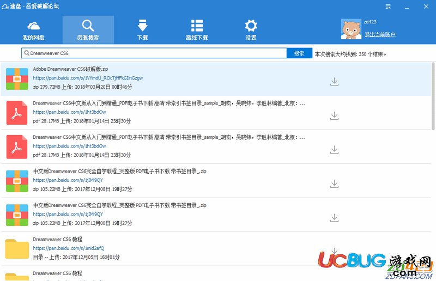
Task: Download first 中文版从入门到精通 PDF result
Action: [x=334, y=115]
